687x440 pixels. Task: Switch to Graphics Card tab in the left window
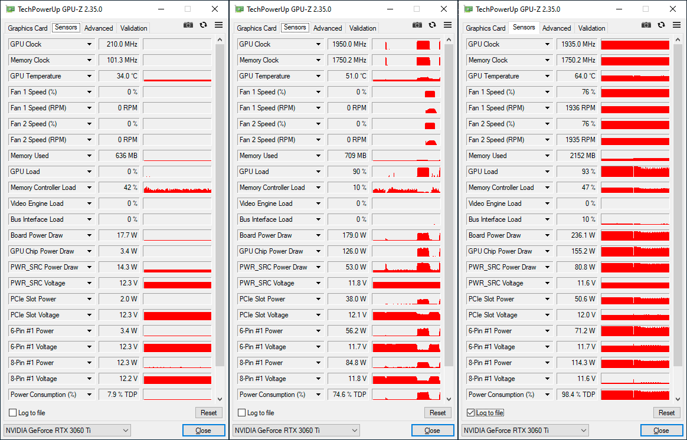(28, 28)
